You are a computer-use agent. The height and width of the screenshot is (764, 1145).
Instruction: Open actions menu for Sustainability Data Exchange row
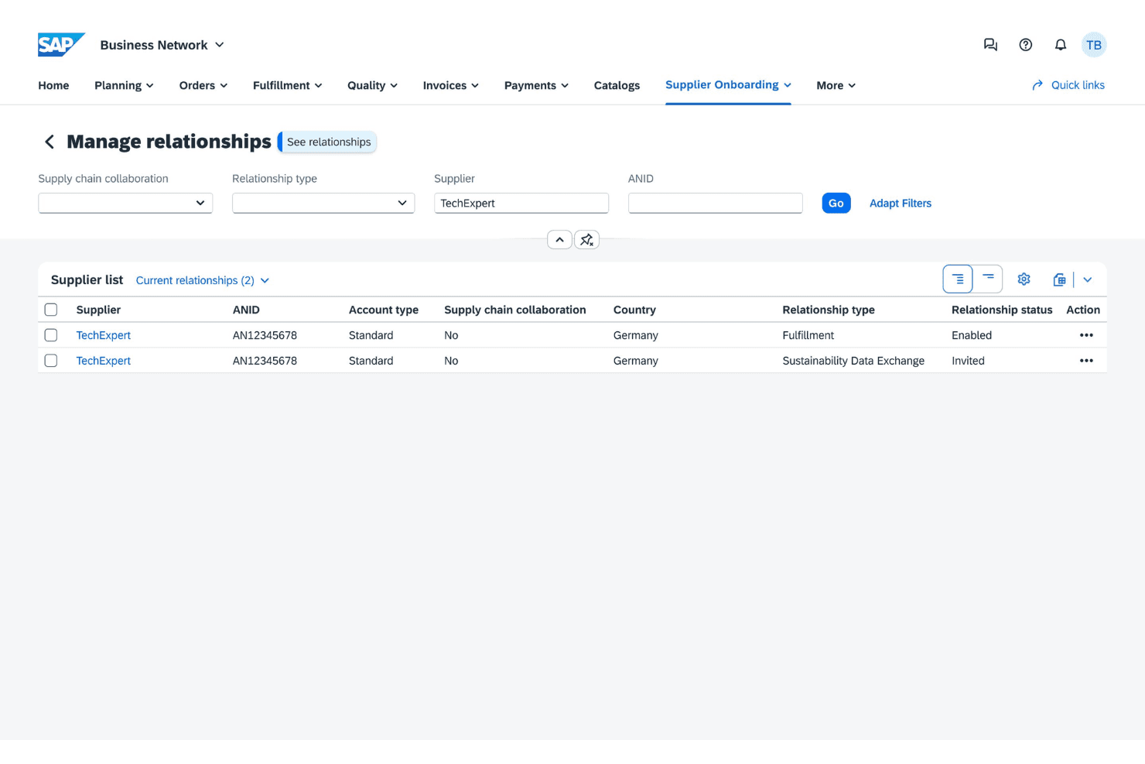1086,361
